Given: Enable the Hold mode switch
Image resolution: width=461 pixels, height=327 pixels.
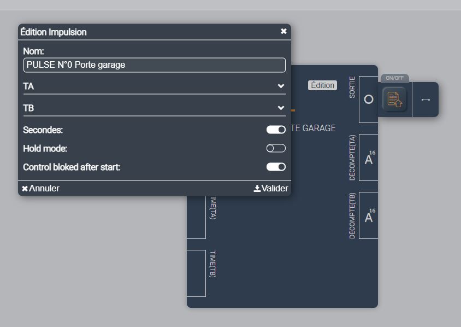Looking at the screenshot, I should [276, 148].
